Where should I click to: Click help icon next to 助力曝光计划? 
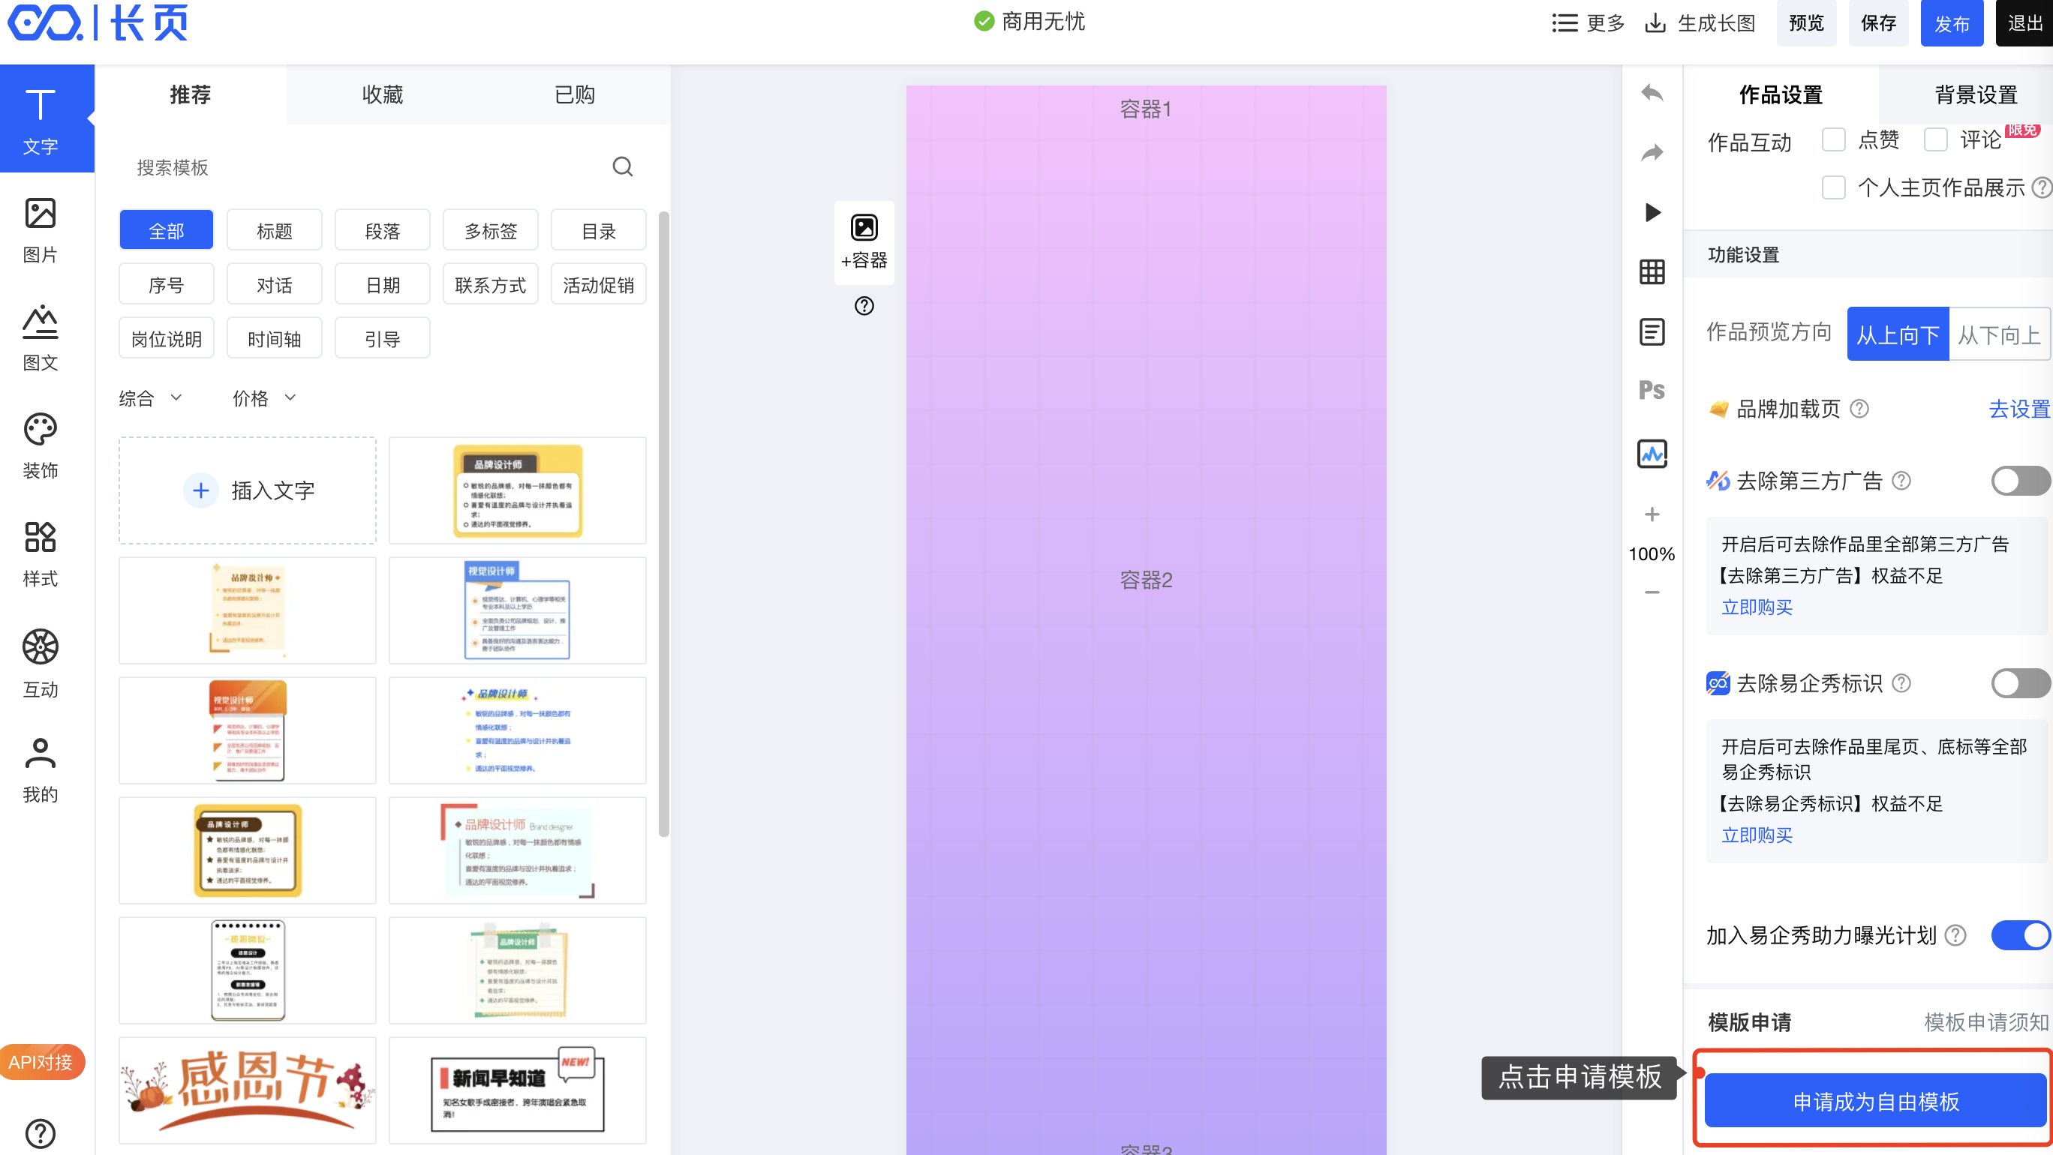[1955, 935]
